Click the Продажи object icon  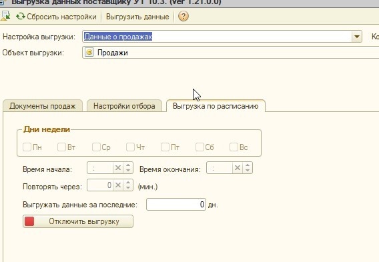pyautogui.click(x=89, y=52)
